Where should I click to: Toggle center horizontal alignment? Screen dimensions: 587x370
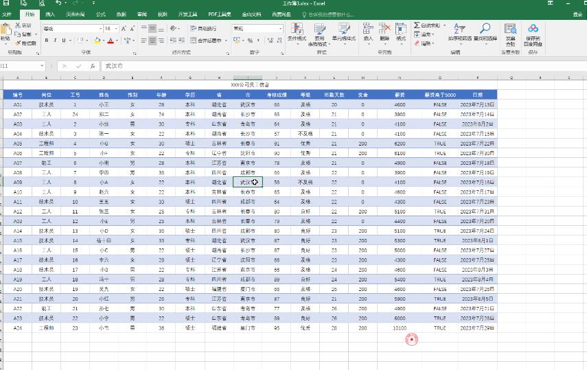[152, 40]
